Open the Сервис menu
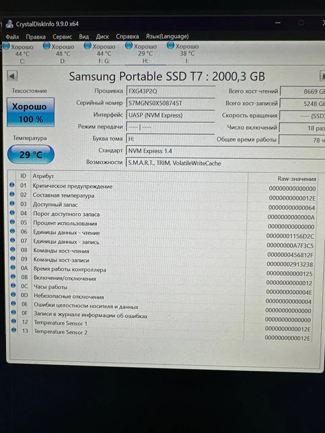This screenshot has width=325, height=433. [x=62, y=37]
